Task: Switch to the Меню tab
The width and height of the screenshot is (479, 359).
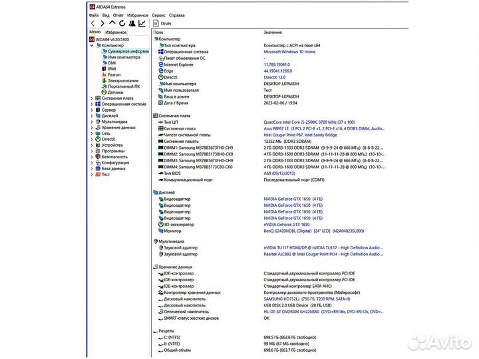Action: click(x=95, y=32)
